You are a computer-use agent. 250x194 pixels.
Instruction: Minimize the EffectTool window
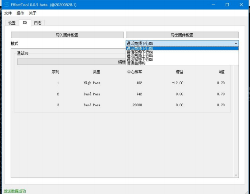coord(213,5)
